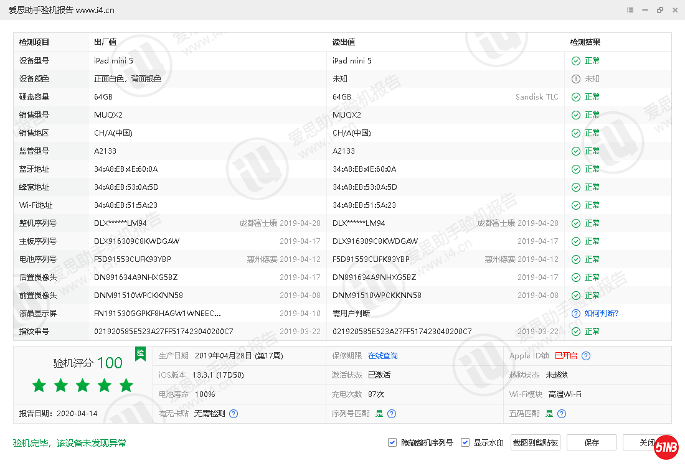The image size is (685, 466).
Task: Click the question mark icon beside 五码匹配
Action: (x=561, y=413)
